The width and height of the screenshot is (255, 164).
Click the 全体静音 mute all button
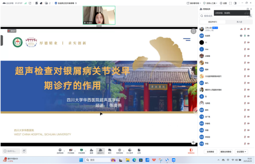click(210, 152)
